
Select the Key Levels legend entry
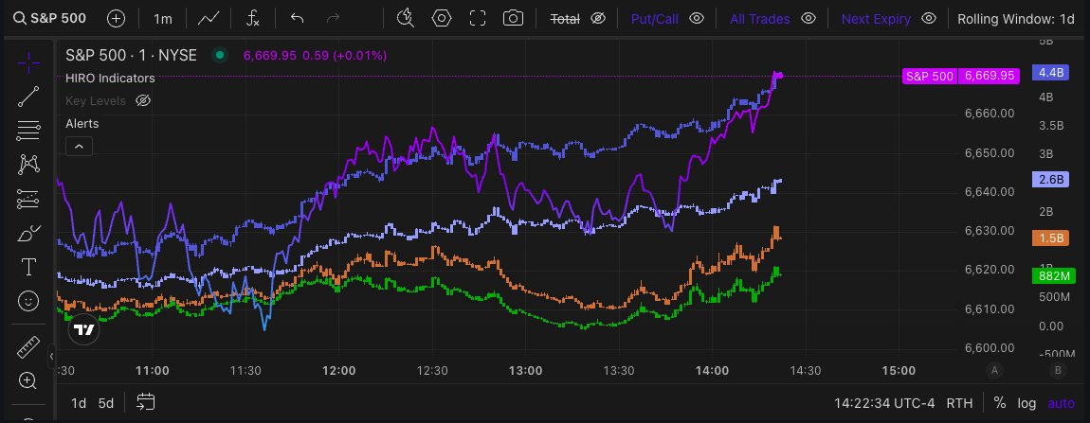pyautogui.click(x=95, y=100)
